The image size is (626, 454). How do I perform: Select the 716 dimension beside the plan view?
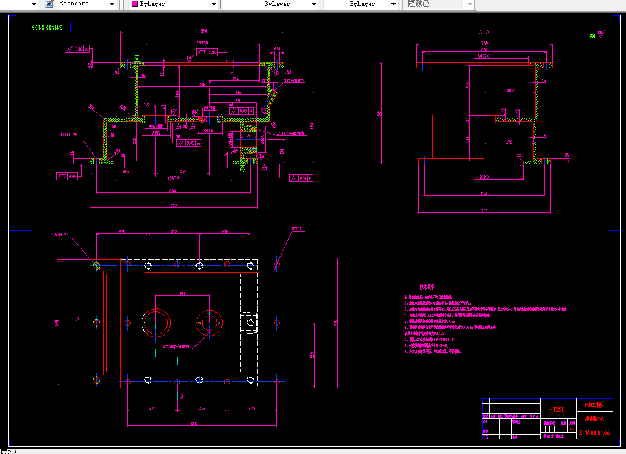336,323
